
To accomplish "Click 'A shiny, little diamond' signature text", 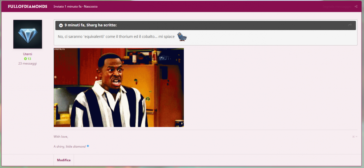I will [x=70, y=146].
